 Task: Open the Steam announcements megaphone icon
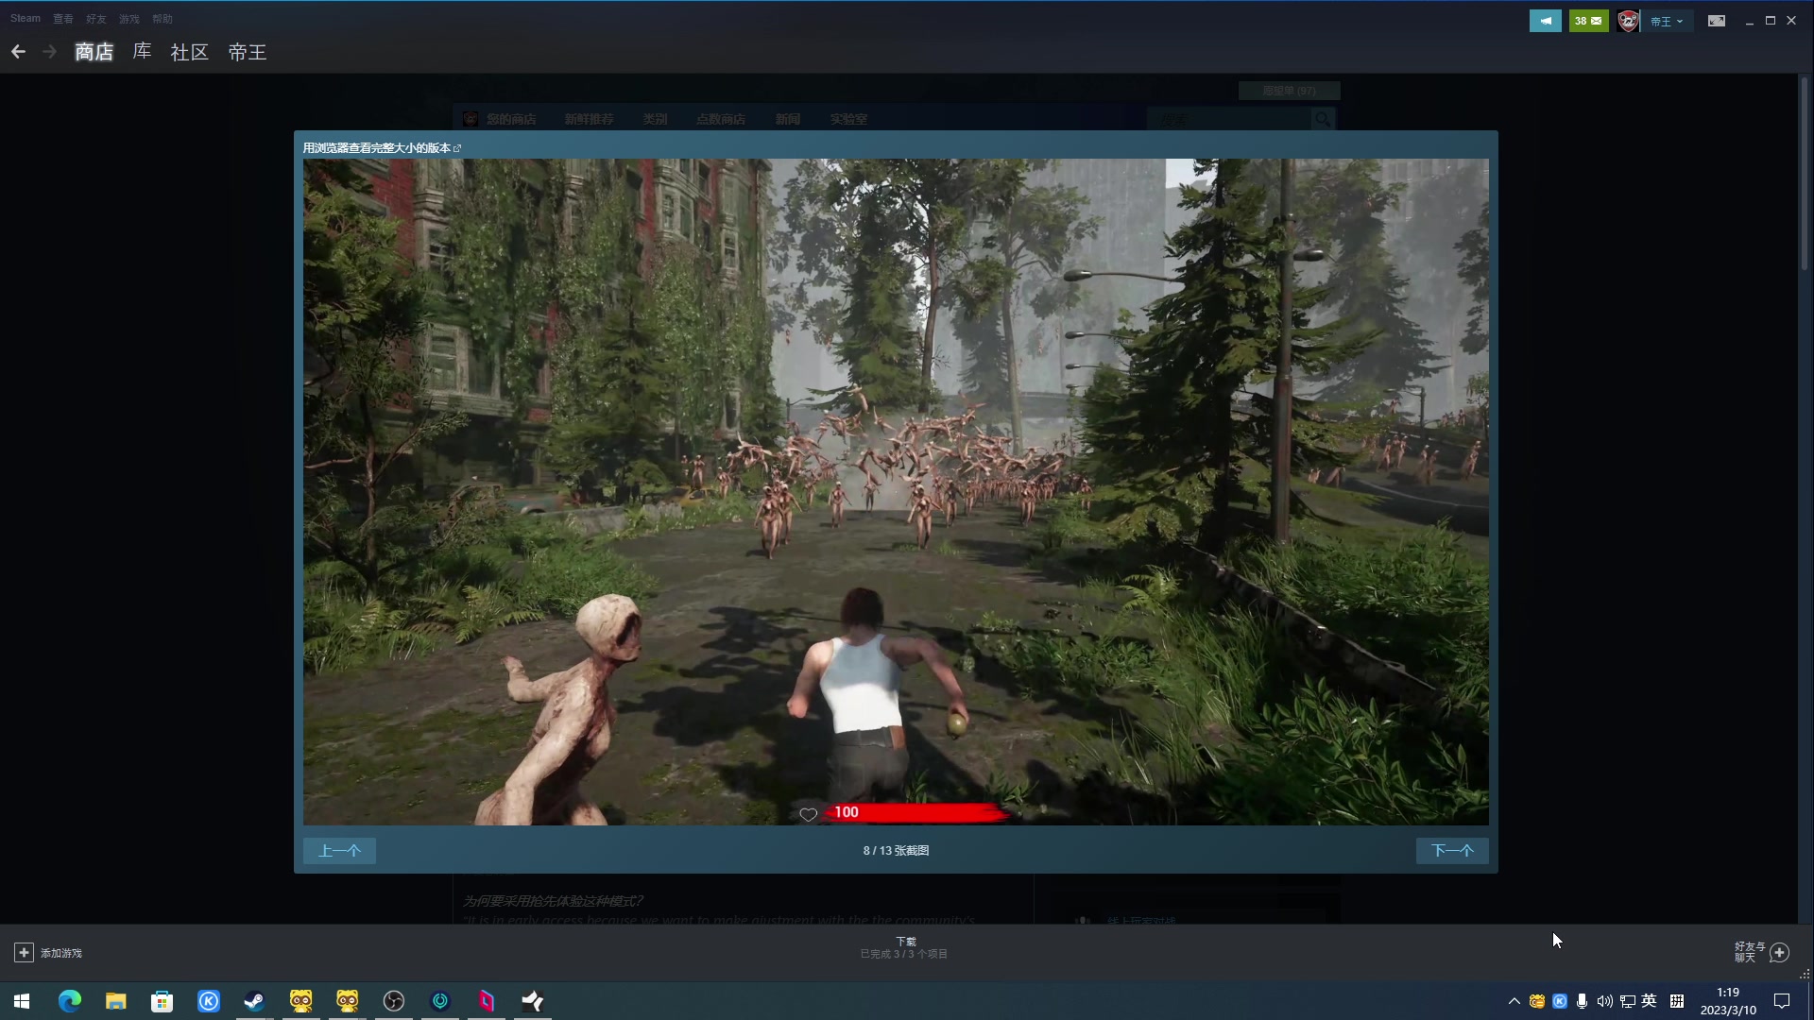coord(1546,21)
